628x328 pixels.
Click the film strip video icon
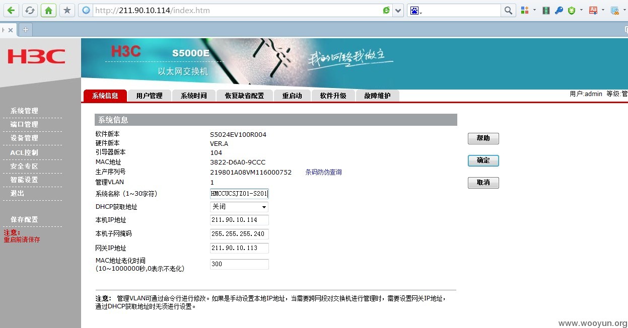coord(546,10)
